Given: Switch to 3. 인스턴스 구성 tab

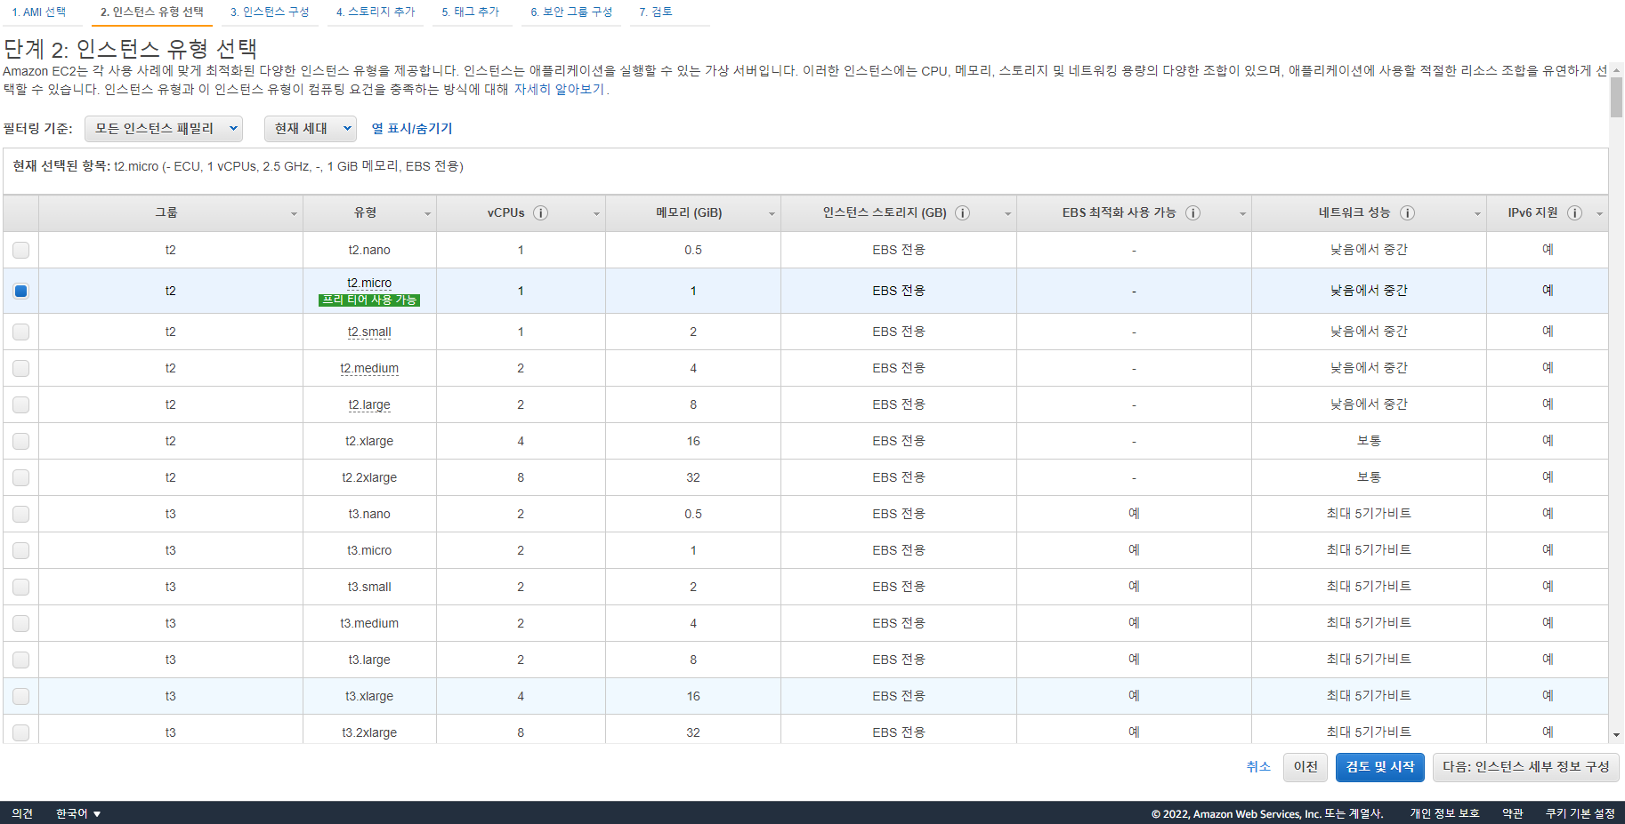Looking at the screenshot, I should tap(270, 12).
